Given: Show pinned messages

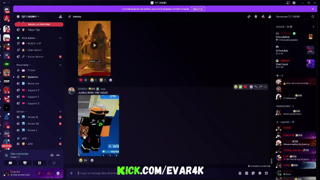Looking at the screenshot, I should point(263,16).
